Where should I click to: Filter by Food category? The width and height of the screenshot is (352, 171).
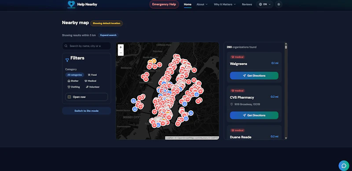92,75
